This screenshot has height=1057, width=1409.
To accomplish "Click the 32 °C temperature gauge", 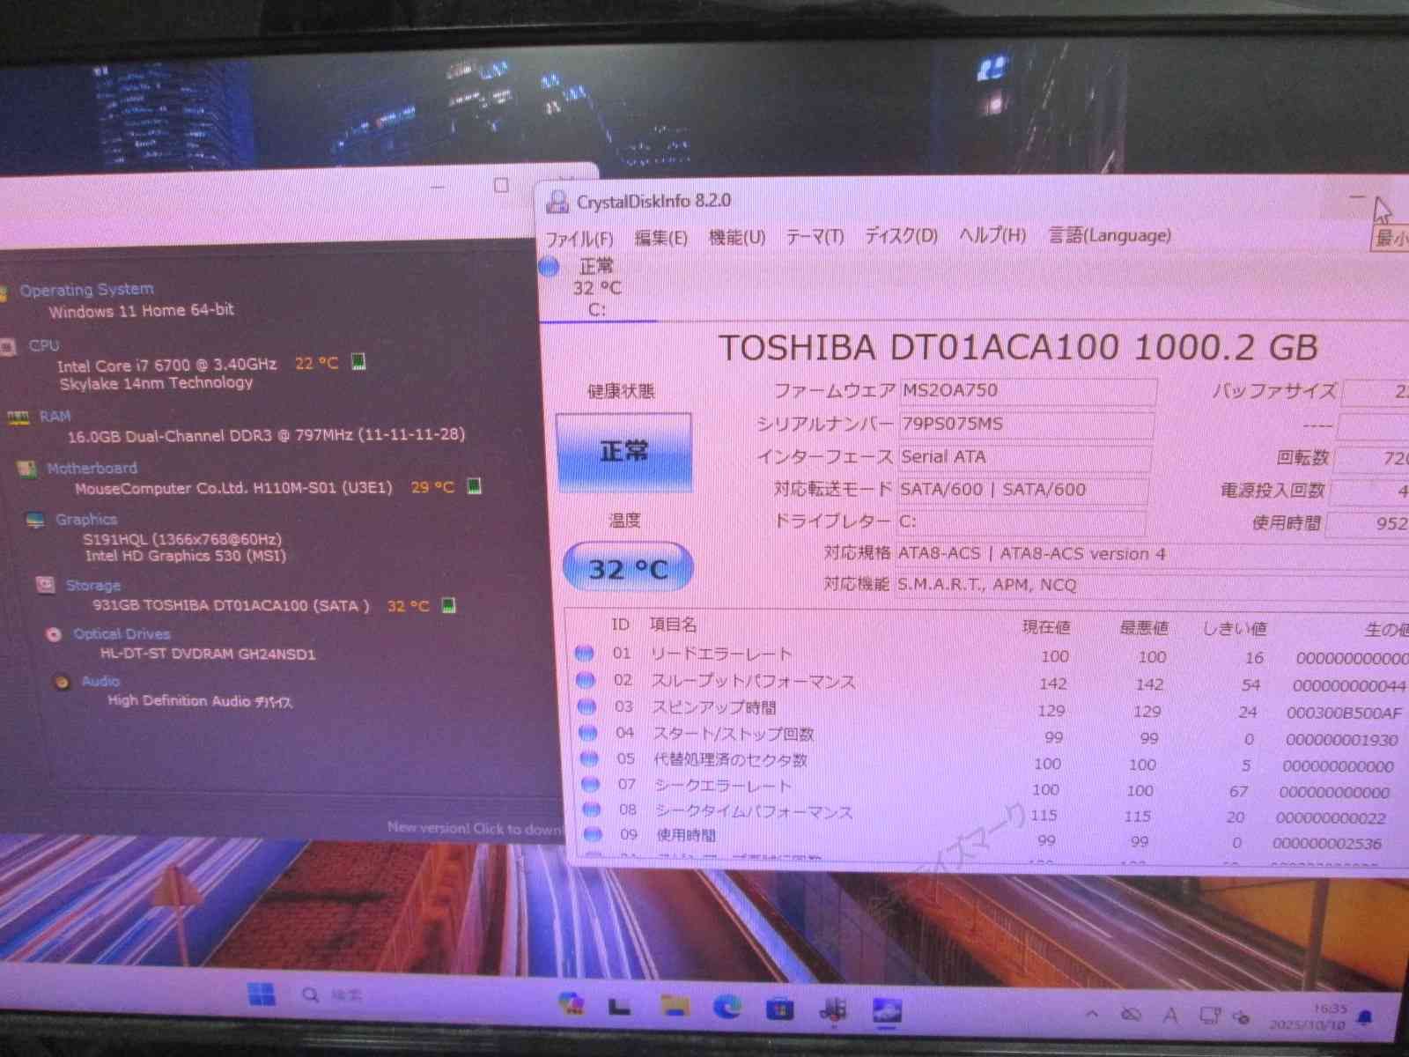I will [x=625, y=568].
